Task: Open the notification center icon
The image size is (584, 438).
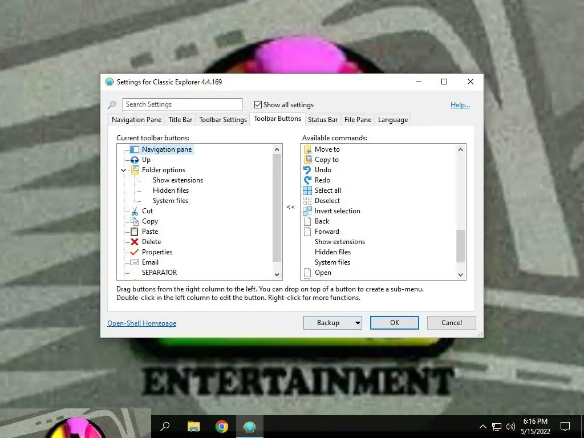Action: pyautogui.click(x=565, y=427)
